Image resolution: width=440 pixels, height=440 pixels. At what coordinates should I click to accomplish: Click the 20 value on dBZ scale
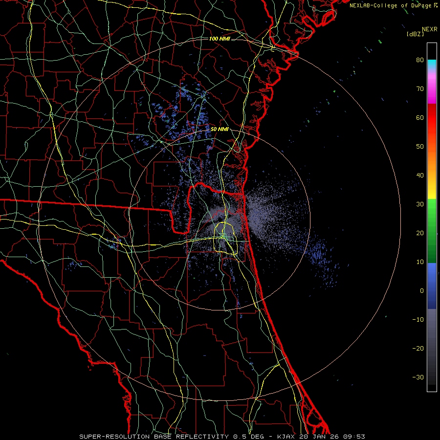pyautogui.click(x=420, y=233)
